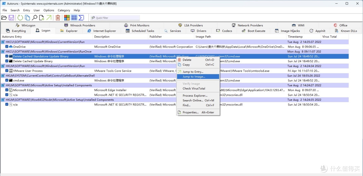Click the sigma VirusTotal toolbar icon

click(81, 18)
